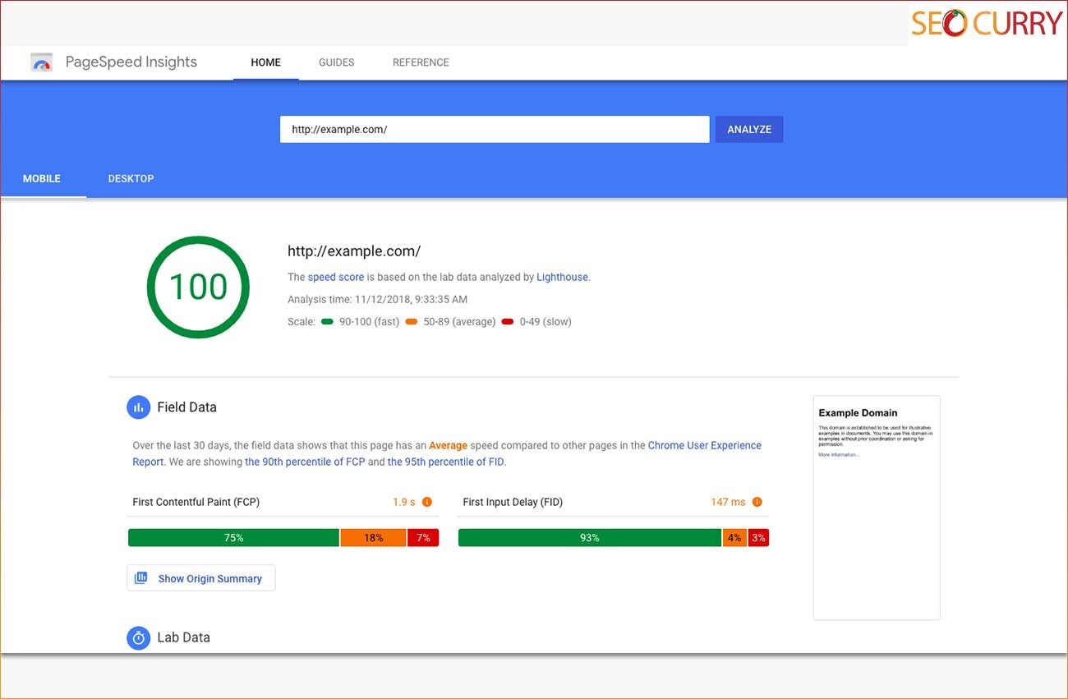Viewport: 1068px width, 699px height.
Task: Switch to the DESKTOP results tab
Action: pyautogui.click(x=131, y=178)
